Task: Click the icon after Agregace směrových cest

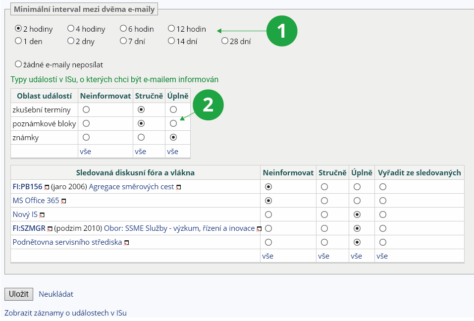Action: tap(179, 187)
